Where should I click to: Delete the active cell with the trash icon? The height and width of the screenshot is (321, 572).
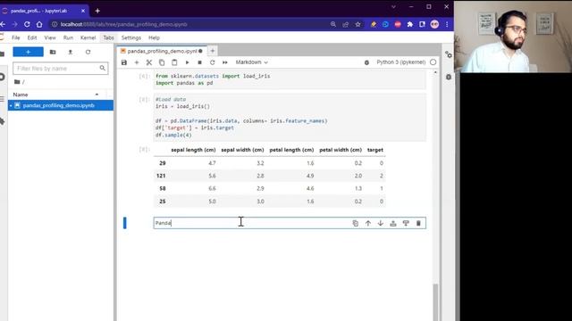pos(418,223)
